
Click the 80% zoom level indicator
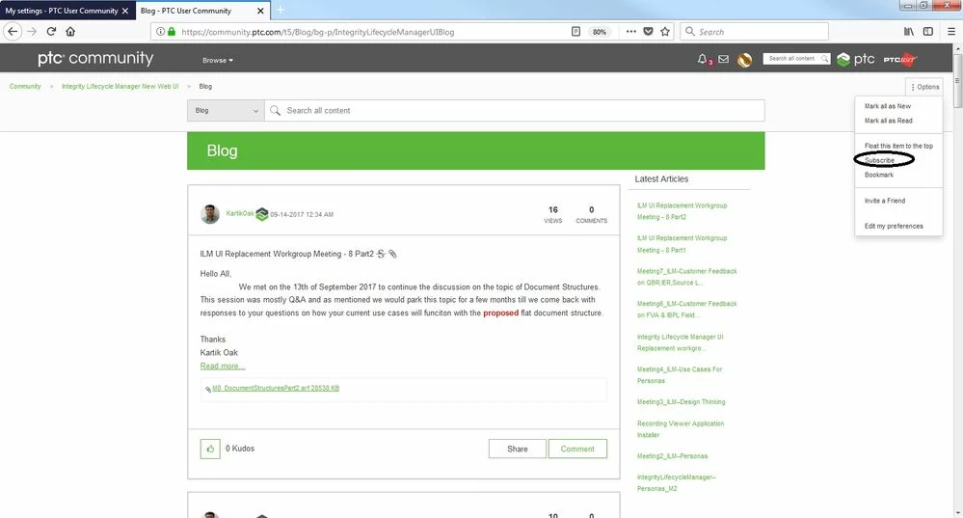600,32
